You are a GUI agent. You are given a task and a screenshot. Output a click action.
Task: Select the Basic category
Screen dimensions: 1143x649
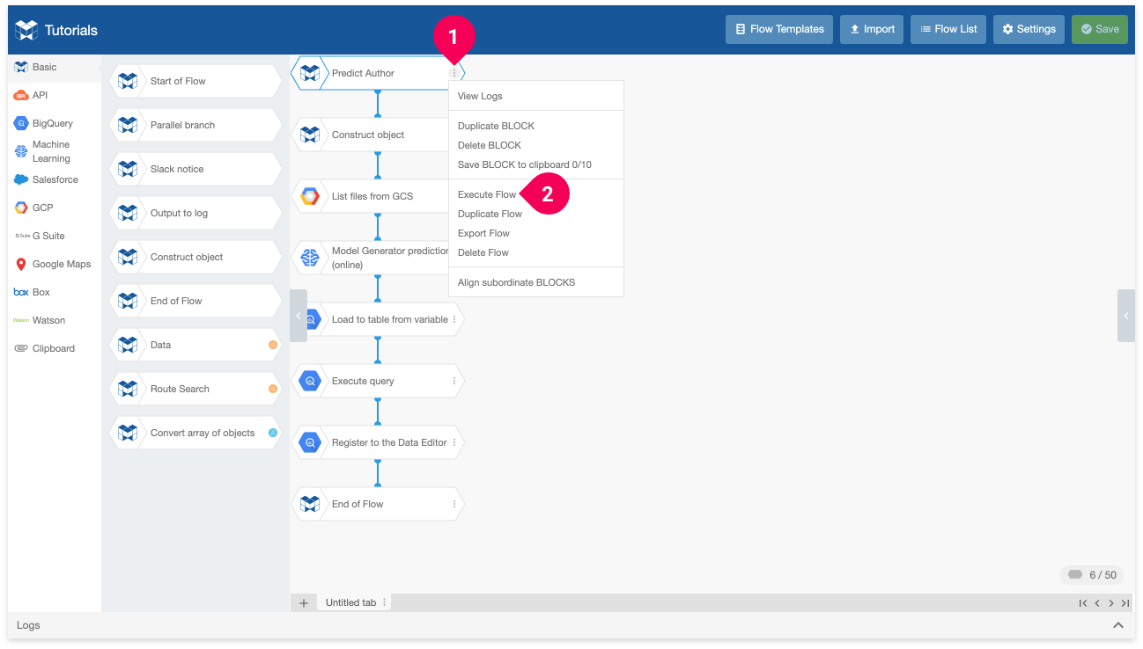click(x=55, y=67)
